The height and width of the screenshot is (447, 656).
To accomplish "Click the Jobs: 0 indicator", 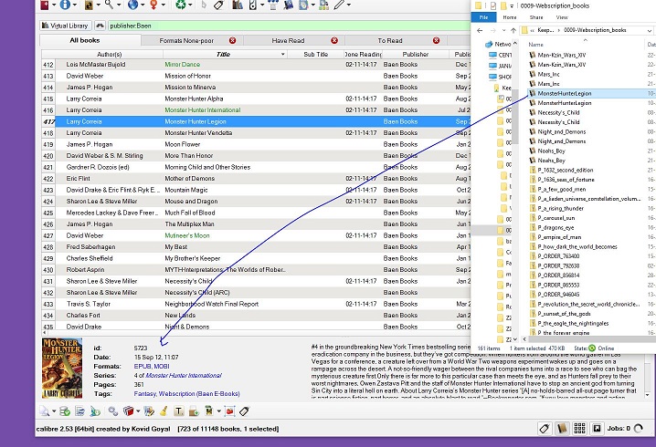I will (x=619, y=428).
